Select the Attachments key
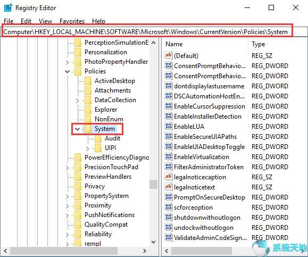Image resolution: width=308 pixels, height=257 pixels. tap(113, 90)
